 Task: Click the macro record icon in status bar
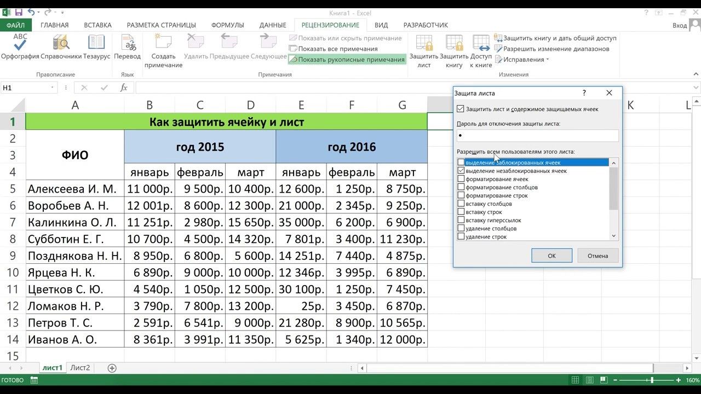point(33,380)
